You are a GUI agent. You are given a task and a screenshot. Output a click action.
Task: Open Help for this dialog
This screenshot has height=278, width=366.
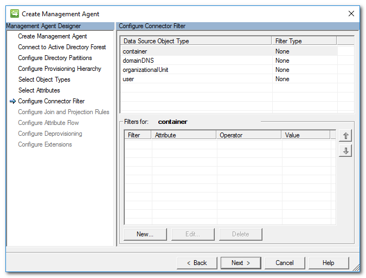[329, 263]
